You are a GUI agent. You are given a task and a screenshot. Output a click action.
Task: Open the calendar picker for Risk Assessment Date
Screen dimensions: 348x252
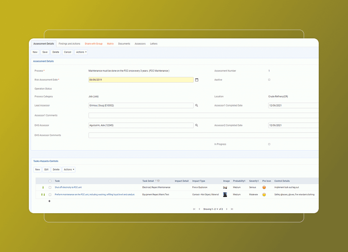tap(197, 80)
